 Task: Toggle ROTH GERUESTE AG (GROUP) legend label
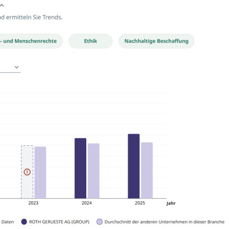click(59, 221)
